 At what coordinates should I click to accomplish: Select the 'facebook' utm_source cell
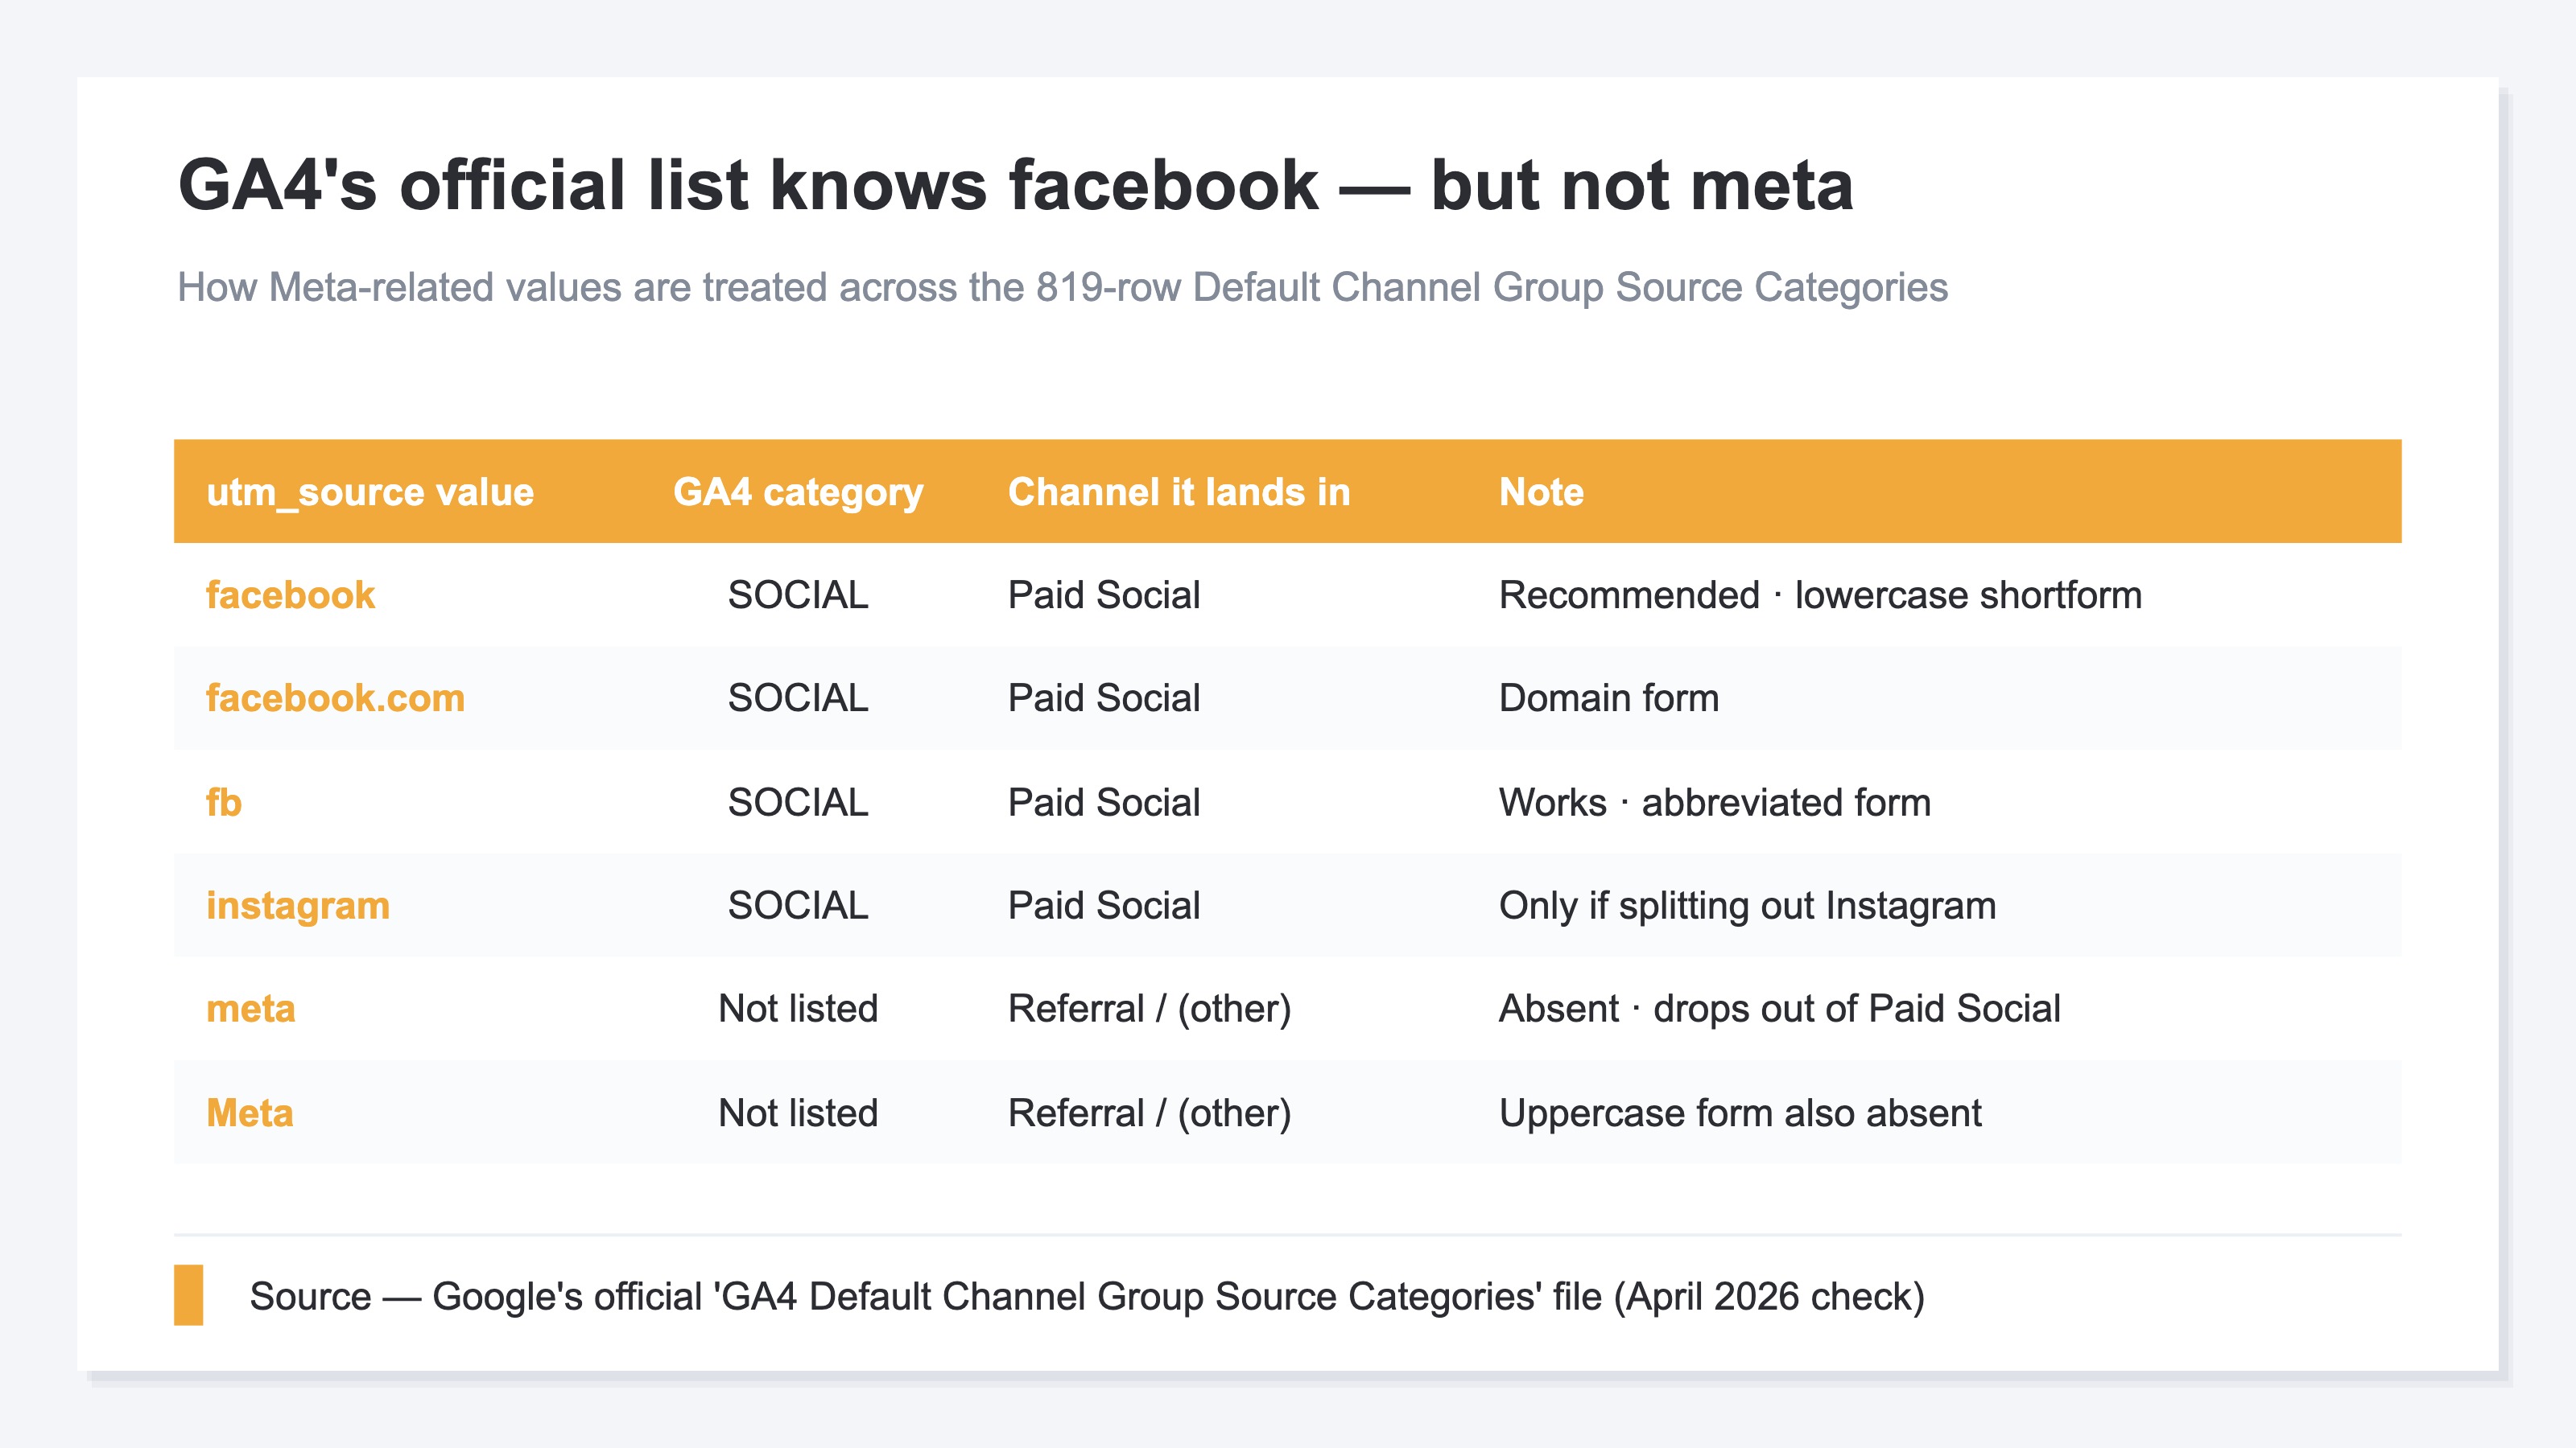290,594
